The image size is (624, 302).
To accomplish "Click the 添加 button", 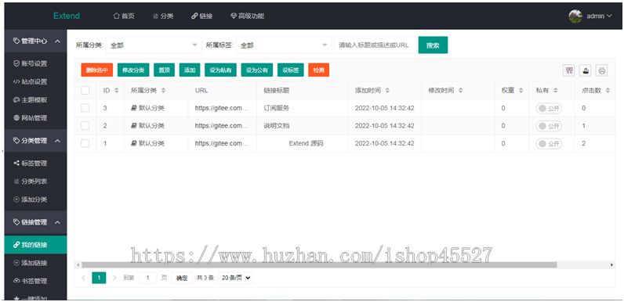I will click(x=190, y=70).
